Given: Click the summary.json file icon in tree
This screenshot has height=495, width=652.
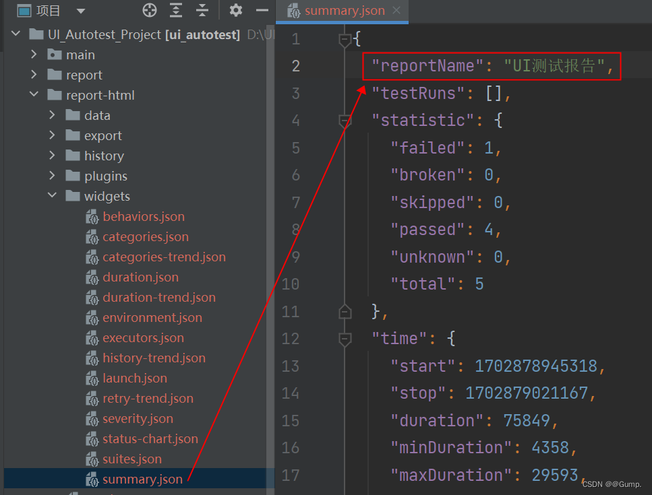Looking at the screenshot, I should tap(92, 480).
